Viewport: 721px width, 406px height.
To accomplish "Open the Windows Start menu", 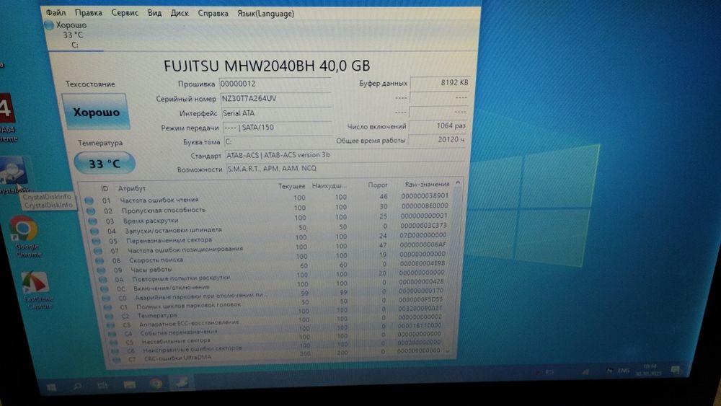I will coord(51,387).
